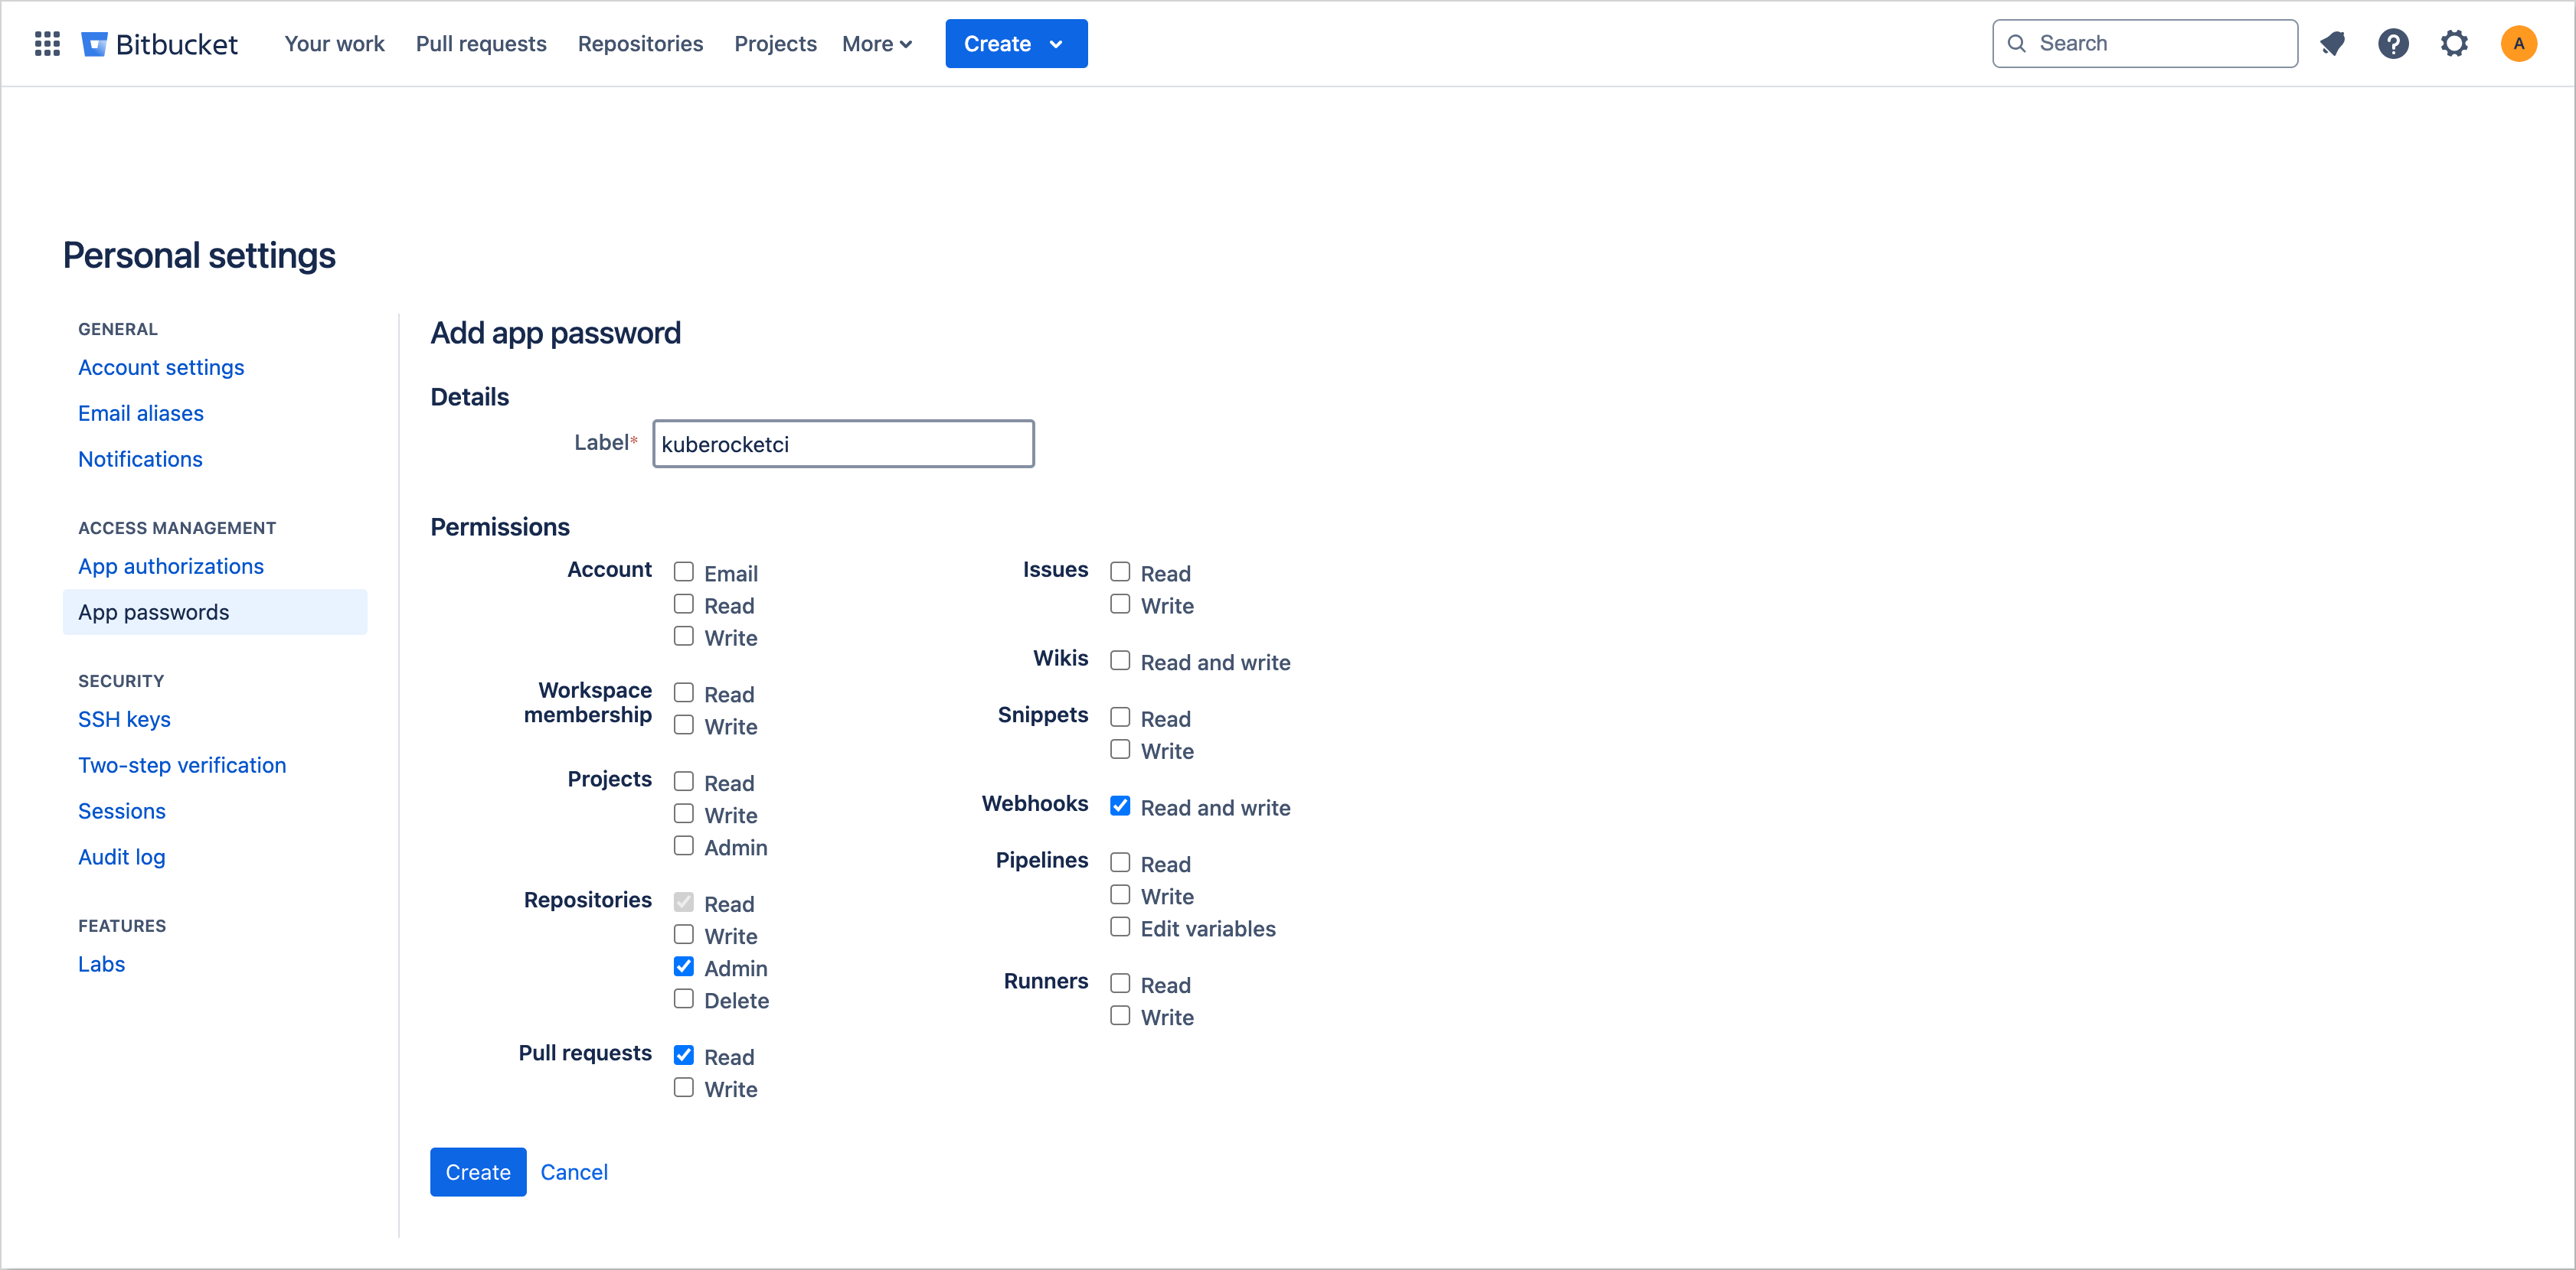Toggle Pull requests Read checkbox

[685, 1055]
